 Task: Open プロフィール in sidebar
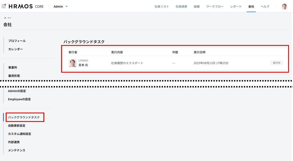pyautogui.click(x=17, y=41)
